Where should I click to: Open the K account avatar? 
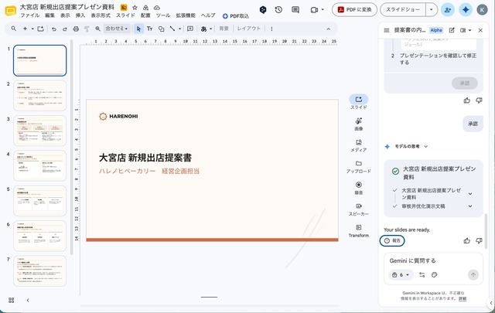coord(482,10)
